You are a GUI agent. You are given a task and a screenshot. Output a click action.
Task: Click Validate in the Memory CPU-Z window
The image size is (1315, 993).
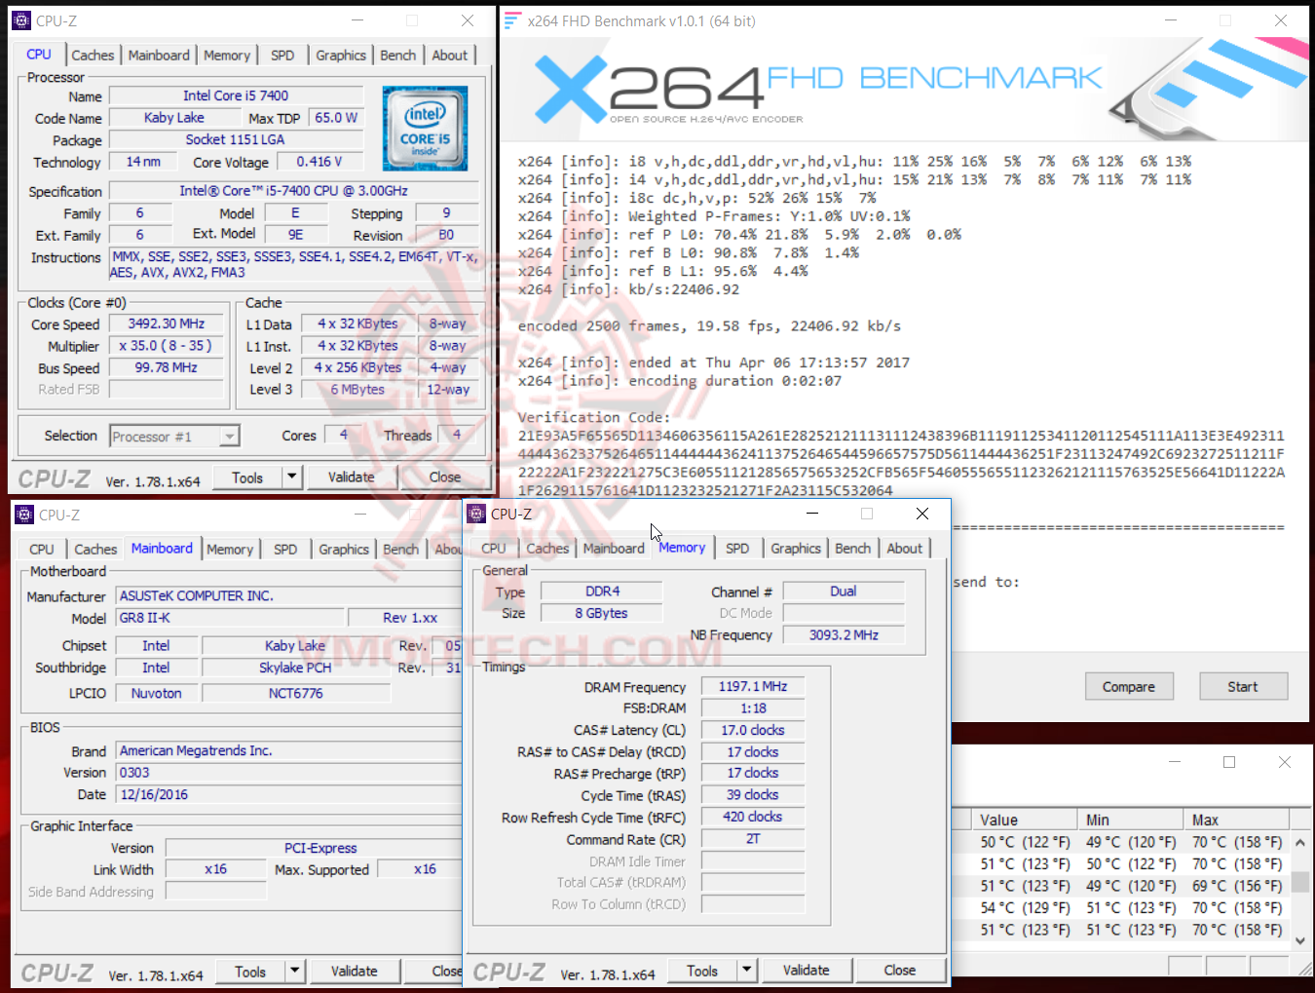tap(807, 970)
